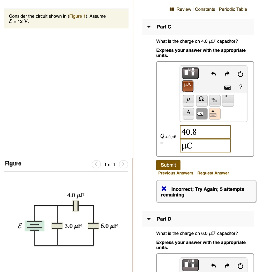
Task: Collapse the Part D section
Action: 149,219
